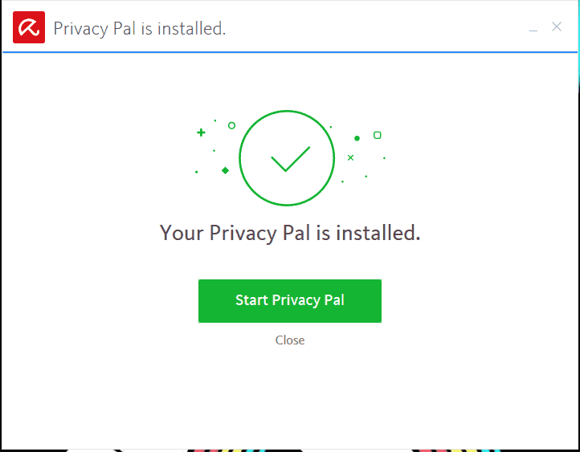Click the blue line under the title bar
Screen dimensions: 580x452
click(289, 52)
